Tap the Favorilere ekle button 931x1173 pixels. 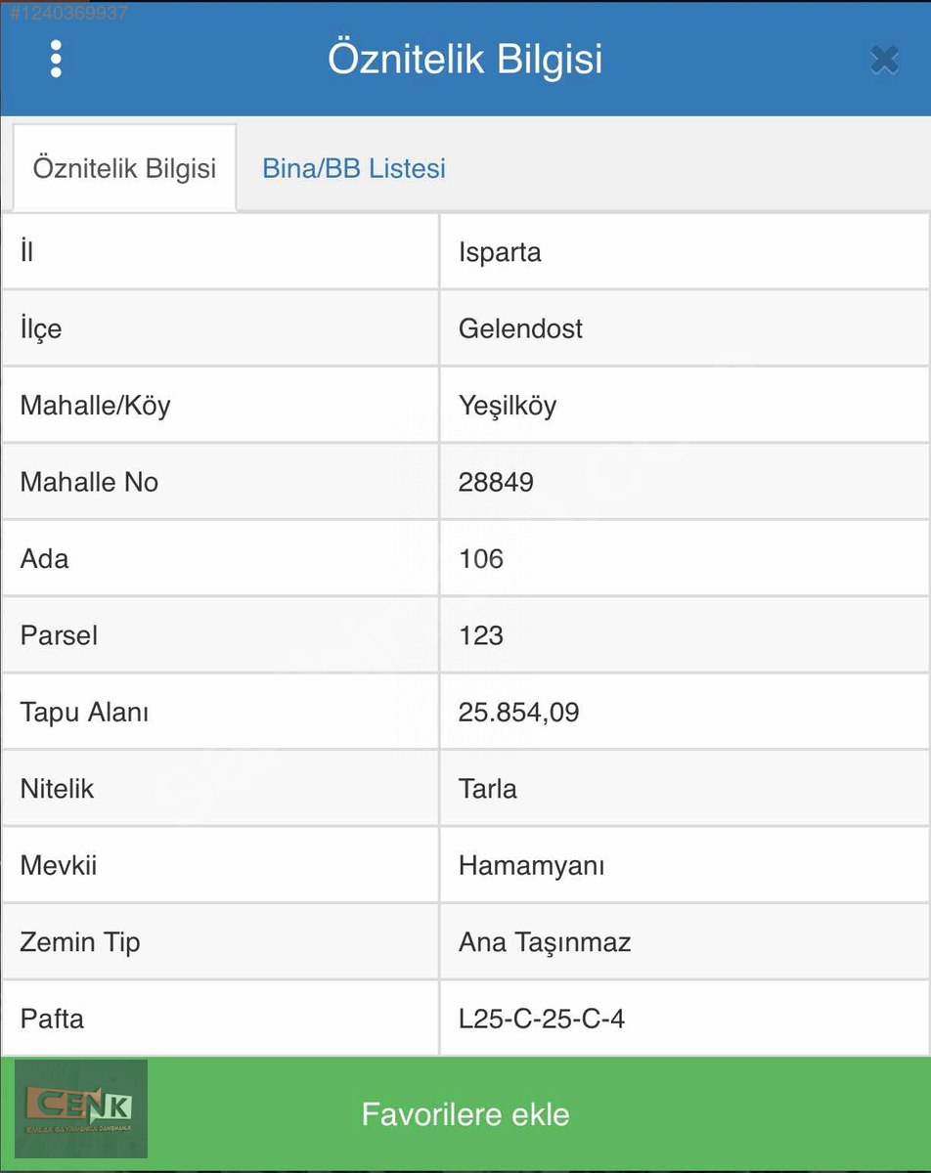(465, 1114)
